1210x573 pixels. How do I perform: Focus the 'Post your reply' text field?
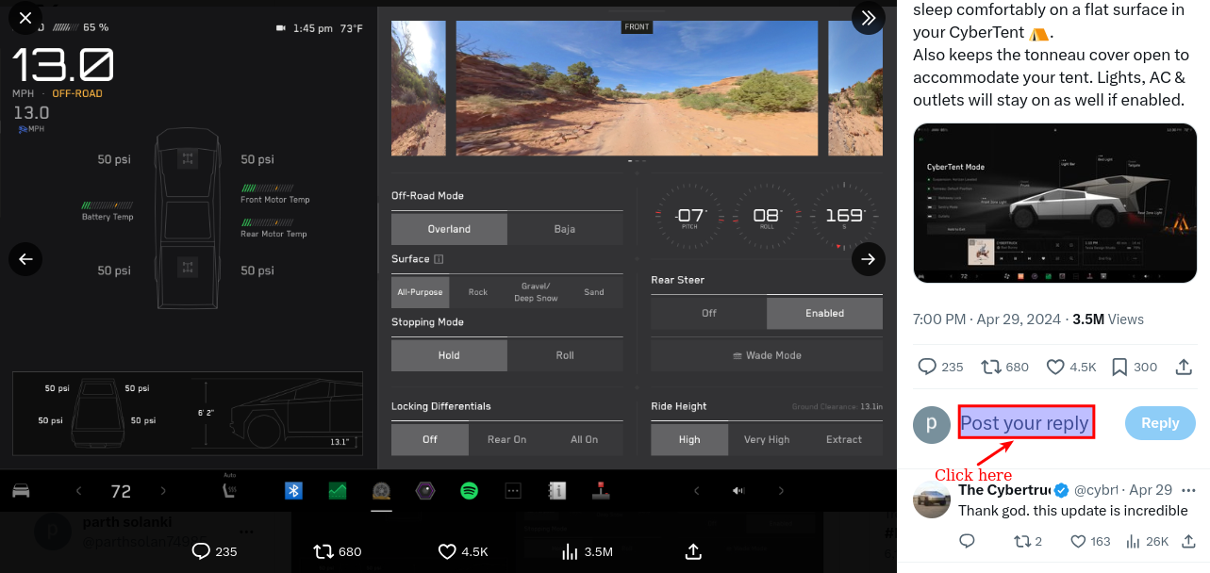pos(1024,423)
